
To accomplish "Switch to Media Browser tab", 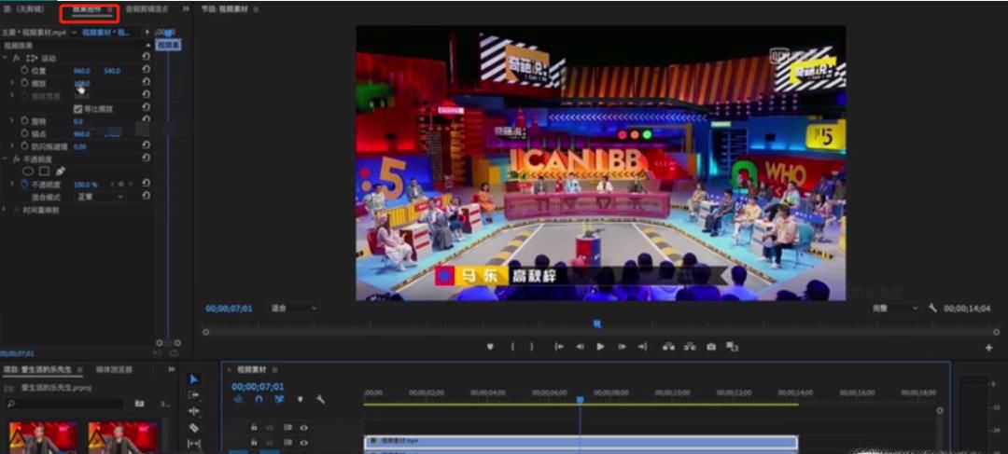I will (115, 369).
